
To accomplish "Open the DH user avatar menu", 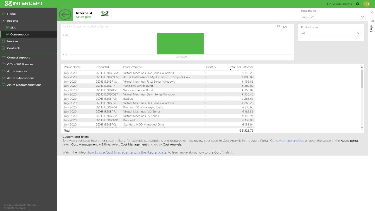I will tap(367, 4).
